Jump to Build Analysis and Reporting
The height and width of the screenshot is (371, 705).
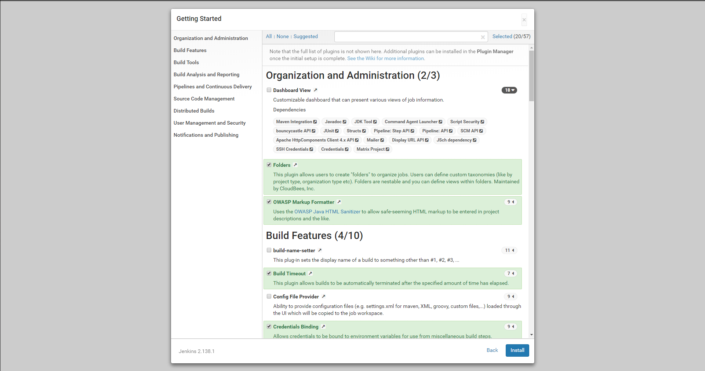tap(206, 74)
